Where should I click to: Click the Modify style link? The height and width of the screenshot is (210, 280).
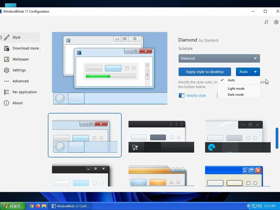(196, 95)
